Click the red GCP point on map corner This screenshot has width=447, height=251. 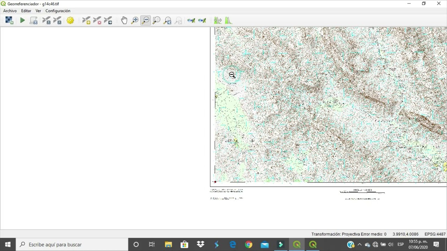(x=215, y=182)
